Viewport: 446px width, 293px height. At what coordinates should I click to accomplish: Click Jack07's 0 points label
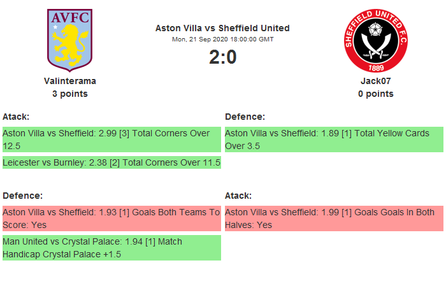375,94
